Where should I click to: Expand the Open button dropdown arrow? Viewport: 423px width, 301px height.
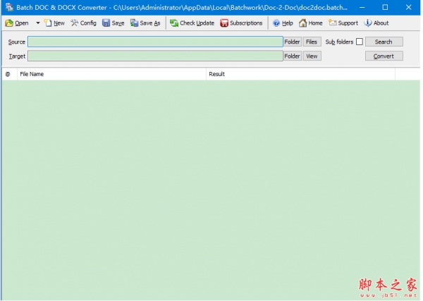pos(38,23)
